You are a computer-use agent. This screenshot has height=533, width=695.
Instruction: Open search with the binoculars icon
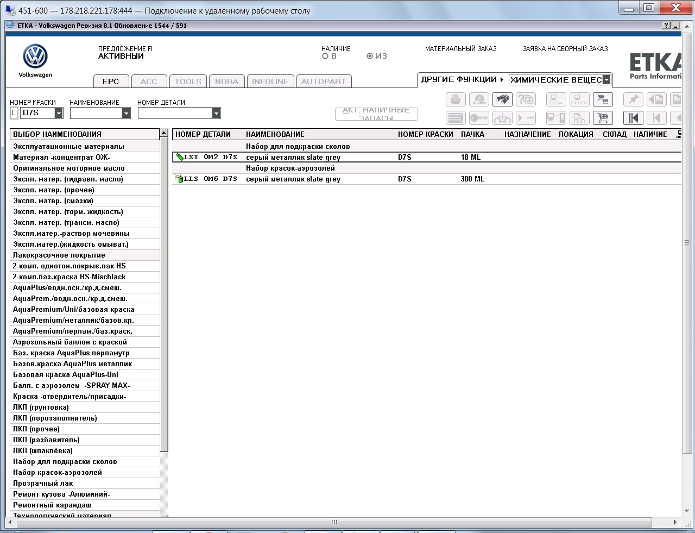coord(502,99)
